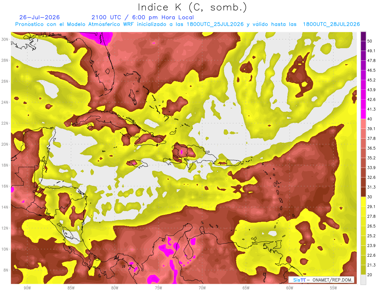Click the "65W" longitude axis label

click(246, 288)
